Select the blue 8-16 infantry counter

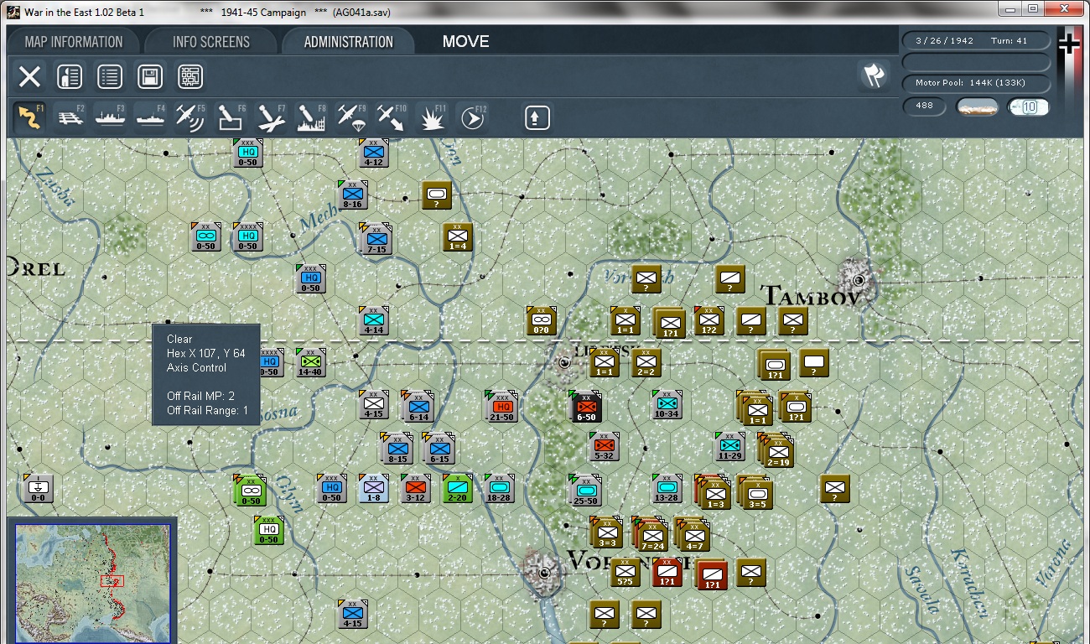352,195
